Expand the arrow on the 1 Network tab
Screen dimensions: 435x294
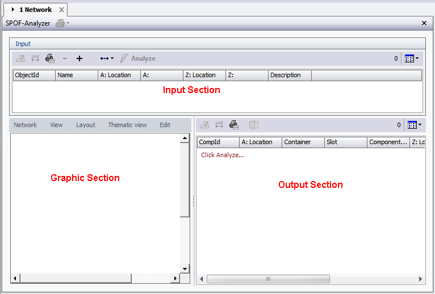click(x=12, y=10)
